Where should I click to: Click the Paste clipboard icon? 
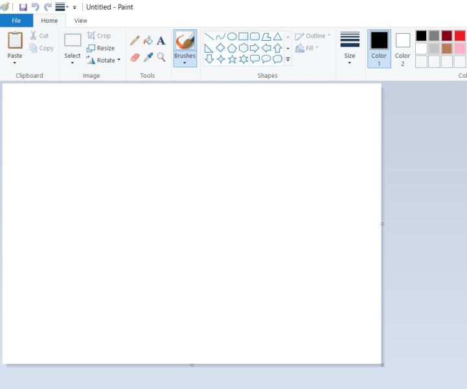(x=15, y=40)
